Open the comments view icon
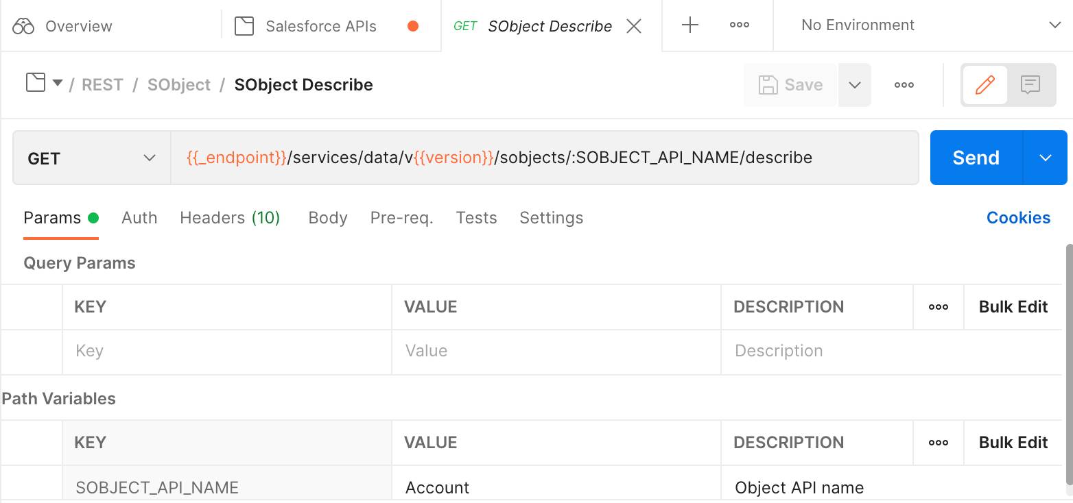Image resolution: width=1073 pixels, height=503 pixels. click(x=1030, y=85)
